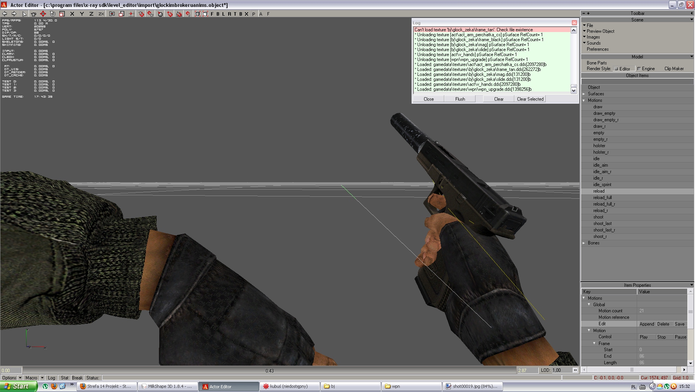Switch to Left view with L

coord(223,14)
